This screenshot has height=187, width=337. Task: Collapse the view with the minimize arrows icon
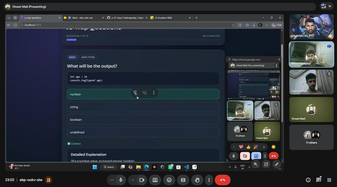(277, 164)
